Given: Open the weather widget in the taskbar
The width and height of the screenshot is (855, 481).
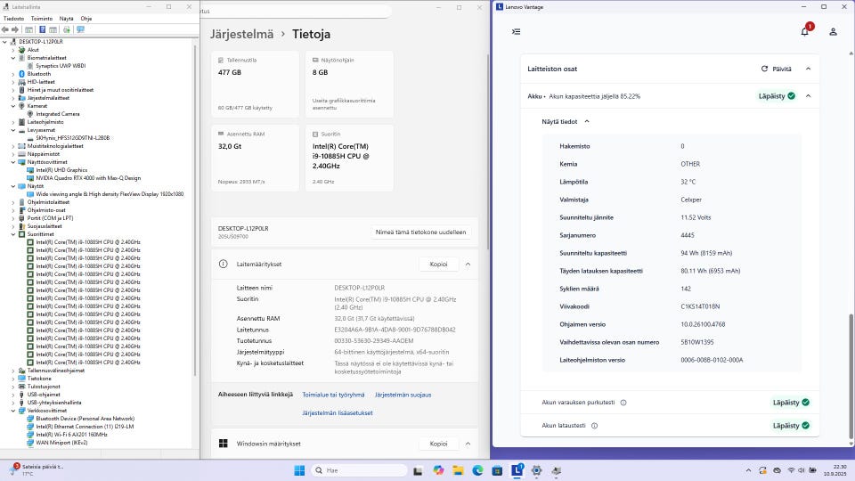Looking at the screenshot, I should [x=37, y=469].
